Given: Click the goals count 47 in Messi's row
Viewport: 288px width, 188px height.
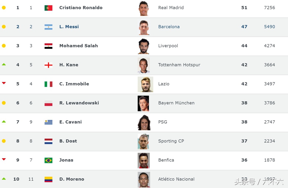Looking at the screenshot, I should tap(244, 27).
